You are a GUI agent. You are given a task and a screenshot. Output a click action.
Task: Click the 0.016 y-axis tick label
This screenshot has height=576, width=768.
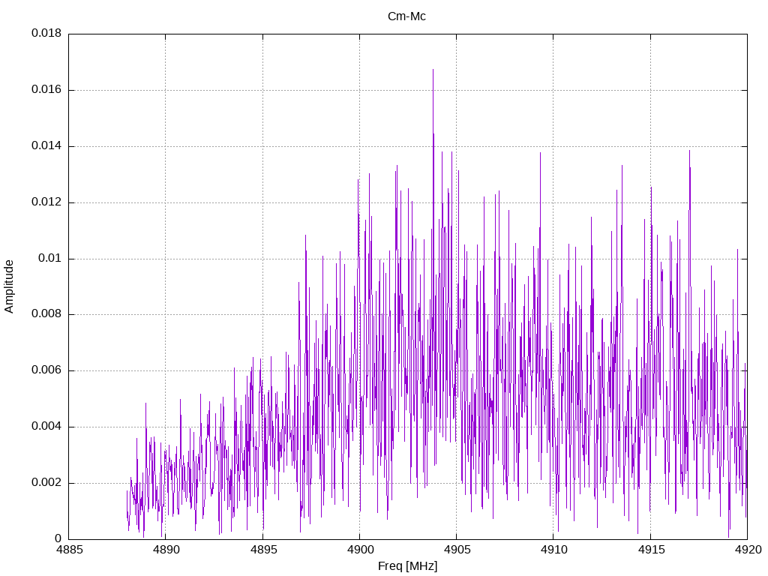coord(46,90)
